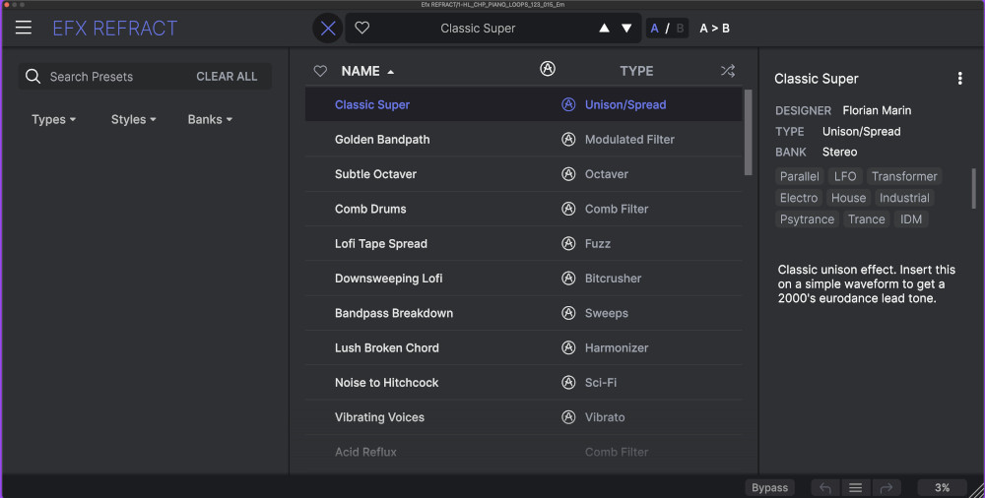This screenshot has height=498, width=985.
Task: Switch to preset slot B
Action: pyautogui.click(x=679, y=29)
